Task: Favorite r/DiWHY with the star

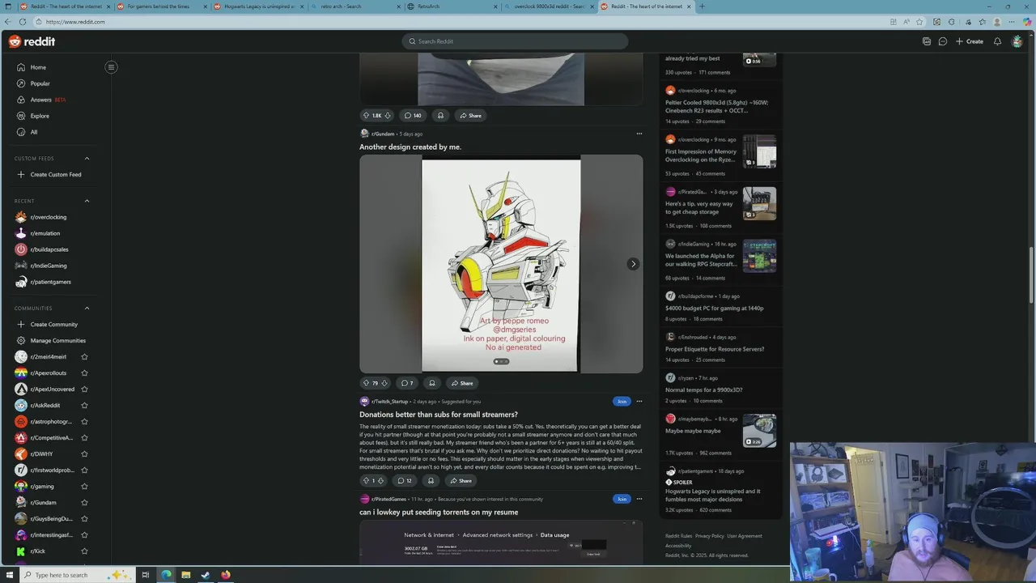Action: [84, 454]
